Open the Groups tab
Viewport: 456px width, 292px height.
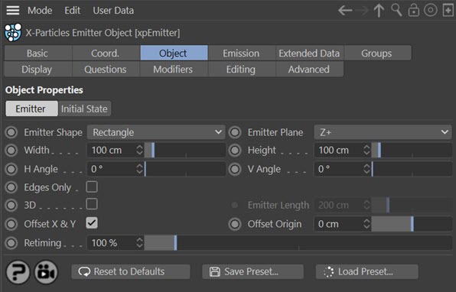point(377,54)
